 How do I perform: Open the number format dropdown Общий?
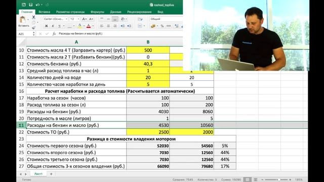[166, 19]
